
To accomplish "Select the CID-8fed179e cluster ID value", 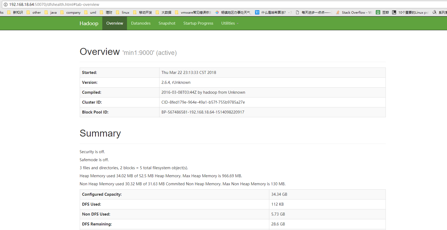I will pos(203,102).
